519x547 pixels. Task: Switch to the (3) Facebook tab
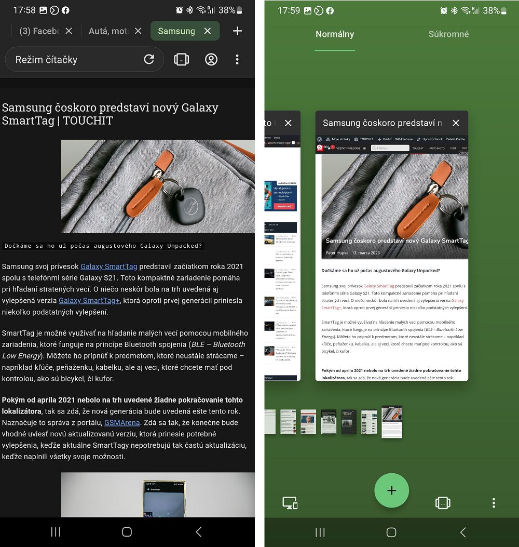[x=39, y=31]
